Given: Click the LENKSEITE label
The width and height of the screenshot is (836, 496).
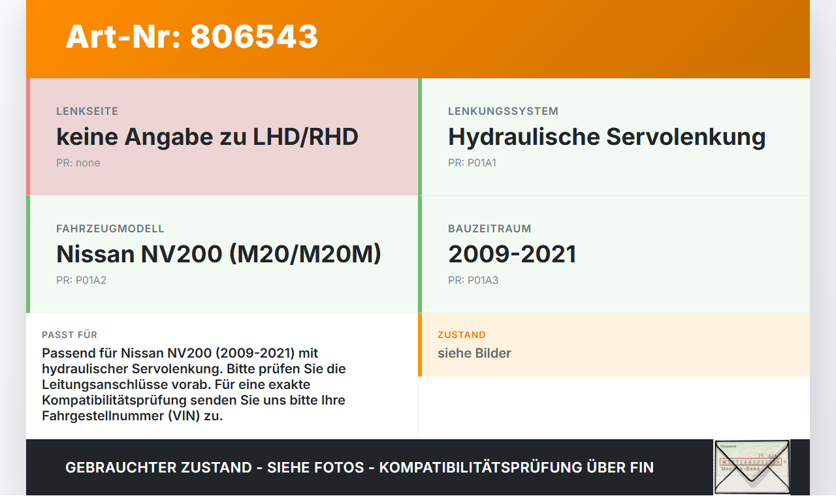Looking at the screenshot, I should [87, 112].
